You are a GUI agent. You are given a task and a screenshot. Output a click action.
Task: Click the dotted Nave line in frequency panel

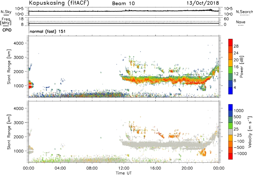pos(124,21)
